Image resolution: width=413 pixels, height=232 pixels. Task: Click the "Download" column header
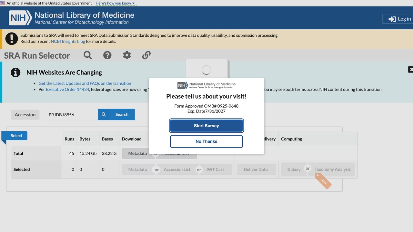132,139
